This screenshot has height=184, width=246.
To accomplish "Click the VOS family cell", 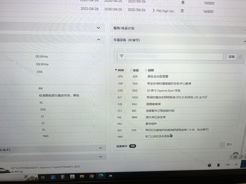I will click(x=134, y=130).
